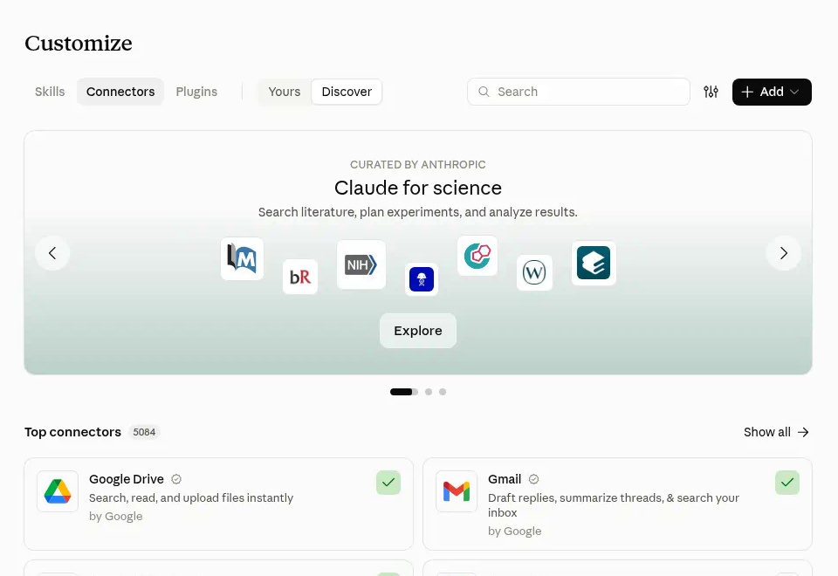Viewport: 838px width, 576px height.
Task: Toggle the Google Drive connected checkmark
Action: tap(388, 483)
